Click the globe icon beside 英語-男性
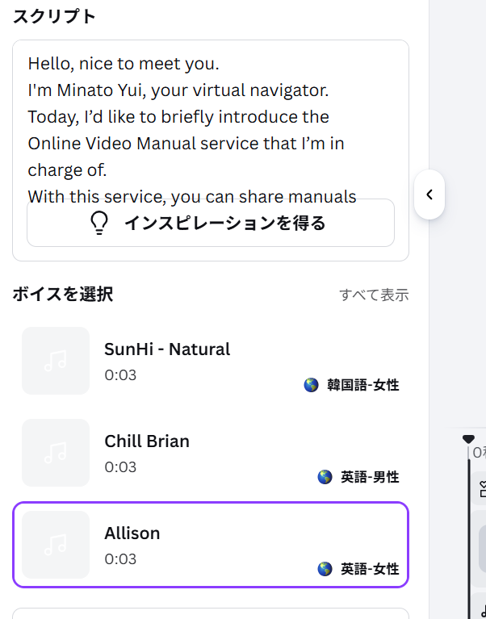Viewport: 486px width, 619px height. [x=325, y=476]
